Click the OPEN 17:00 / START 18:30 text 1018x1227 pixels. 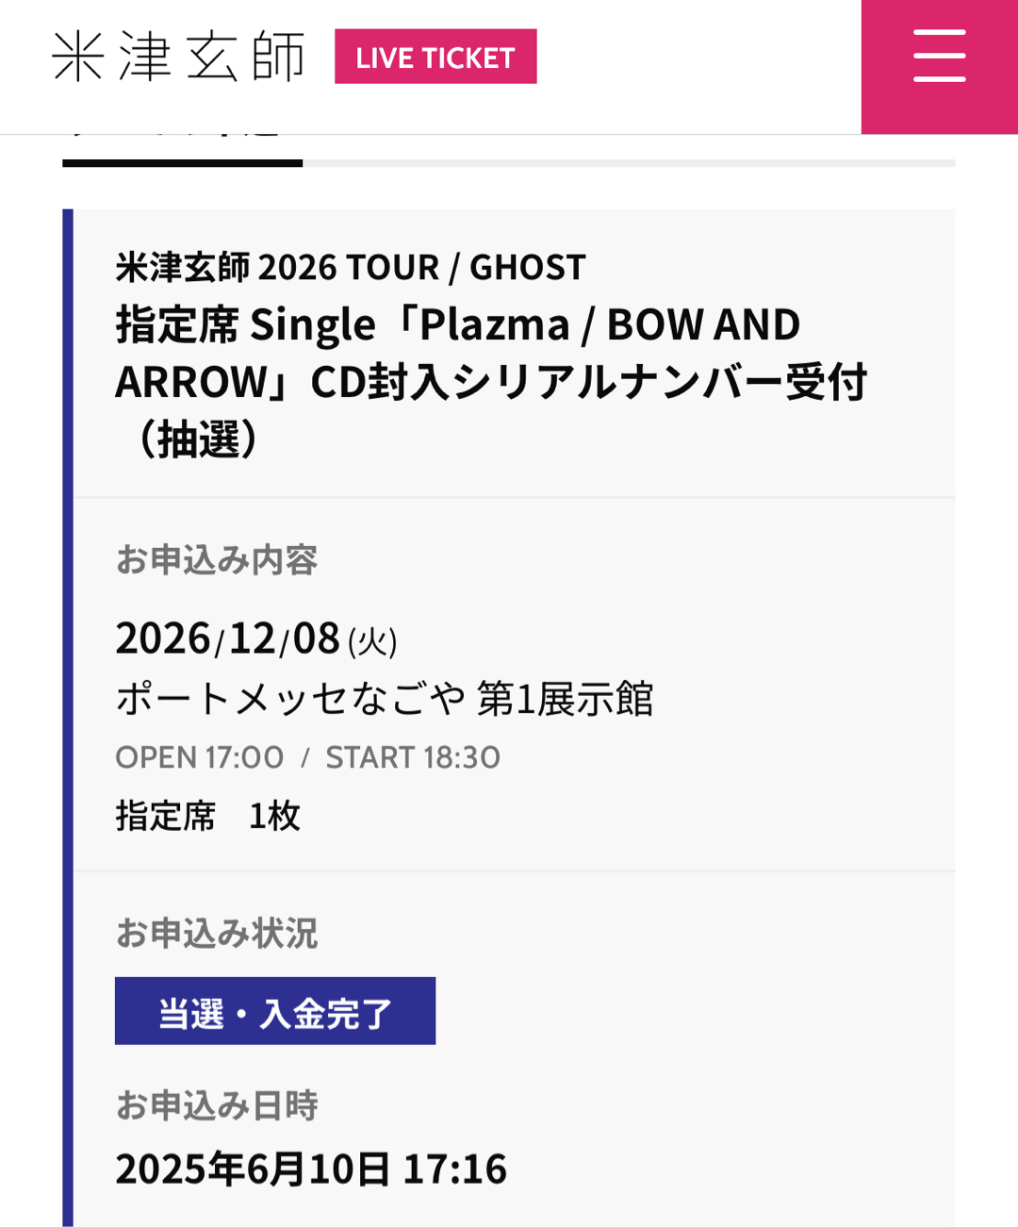coord(307,757)
